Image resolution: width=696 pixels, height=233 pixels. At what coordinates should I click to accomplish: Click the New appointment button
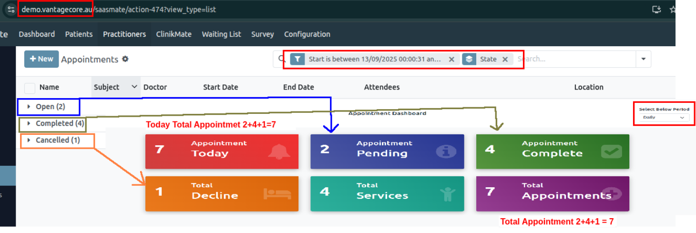coord(41,59)
